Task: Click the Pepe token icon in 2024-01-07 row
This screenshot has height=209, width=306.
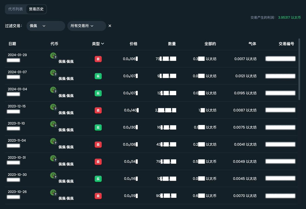Action: 53,73
